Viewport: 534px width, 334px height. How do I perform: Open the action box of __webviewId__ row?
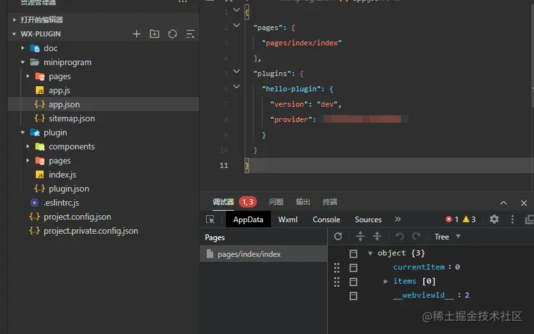[353, 296]
